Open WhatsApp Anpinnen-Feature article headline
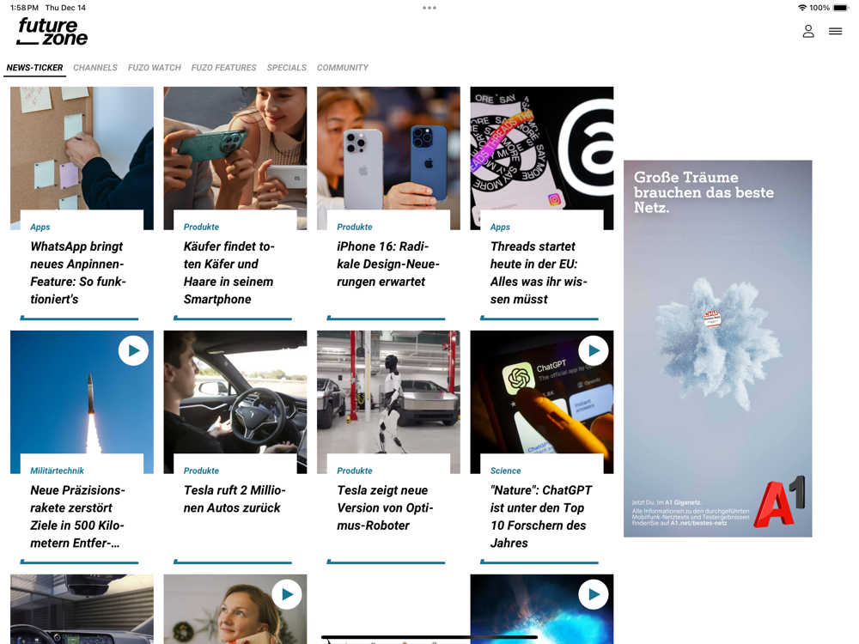This screenshot has width=859, height=644. (78, 273)
